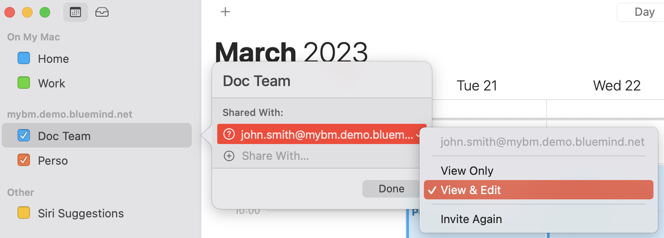This screenshot has height=238, width=664.
Task: Click the question mark status icon
Action: point(229,134)
